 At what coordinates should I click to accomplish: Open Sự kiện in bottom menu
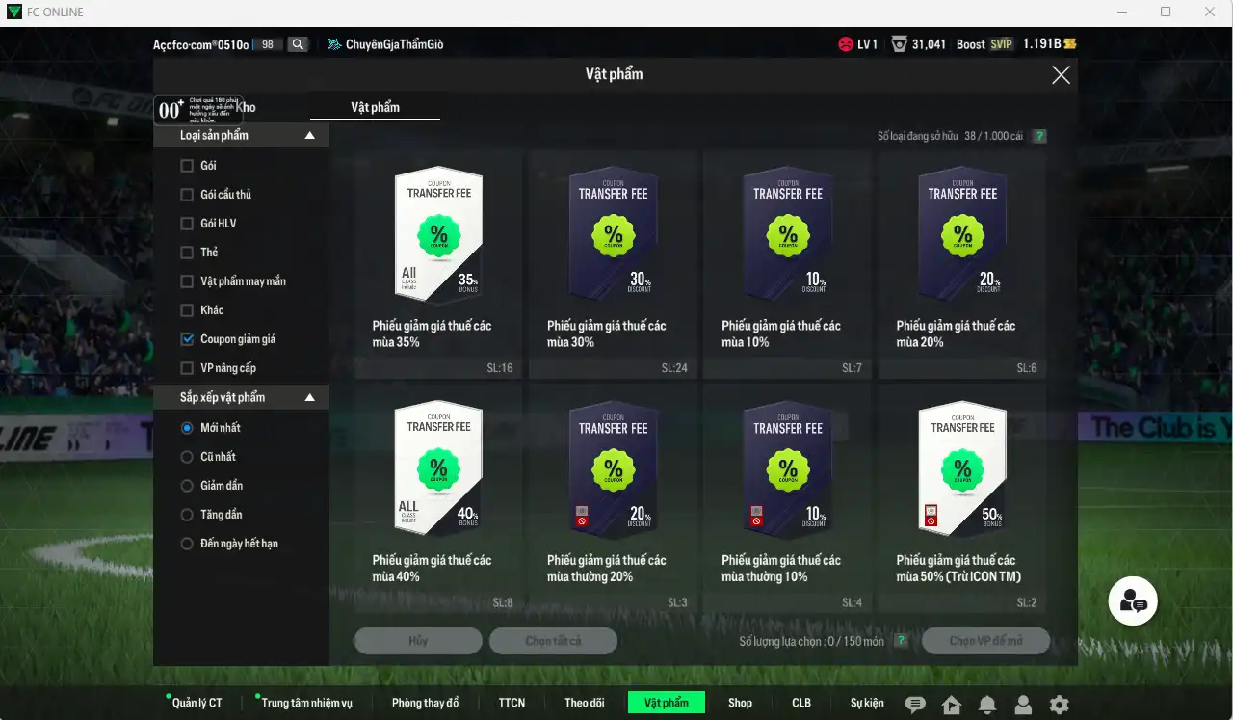coord(867,703)
